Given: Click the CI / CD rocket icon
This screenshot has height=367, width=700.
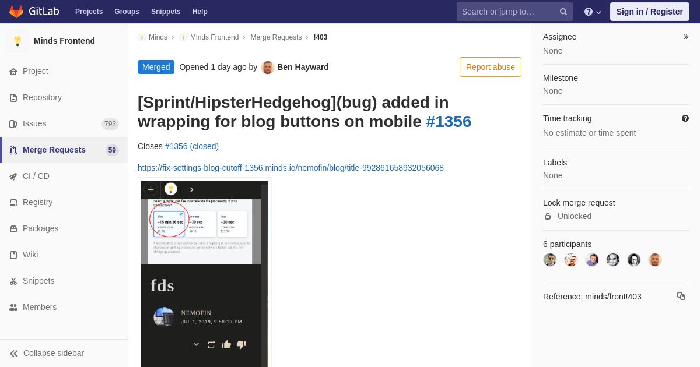Looking at the screenshot, I should point(13,177).
